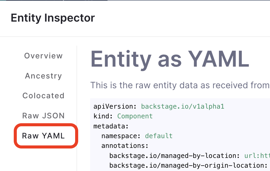
Task: Click the raw entity data description text
Action: [x=180, y=85]
